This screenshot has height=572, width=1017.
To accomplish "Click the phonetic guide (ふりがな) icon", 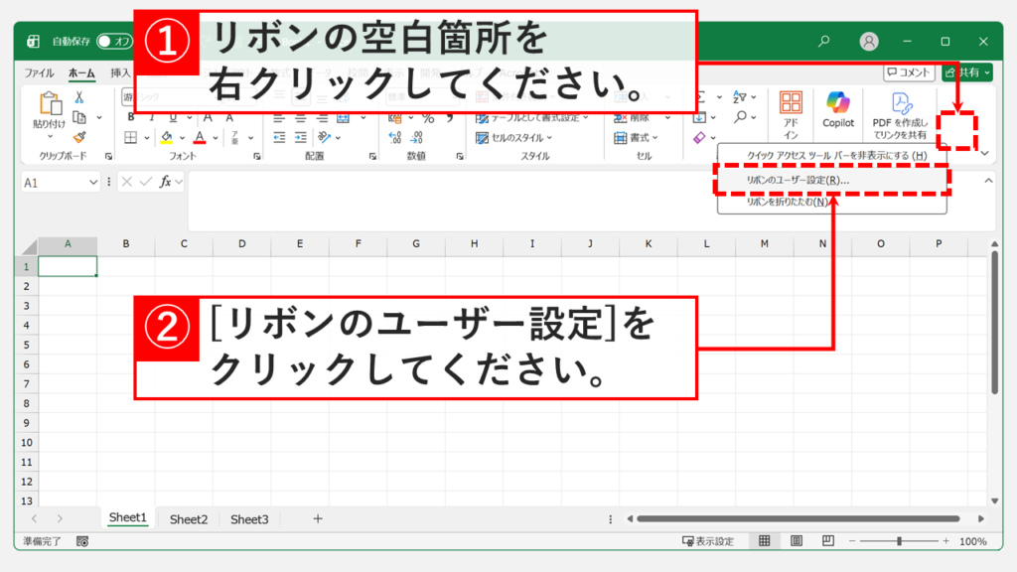I will coord(234,137).
